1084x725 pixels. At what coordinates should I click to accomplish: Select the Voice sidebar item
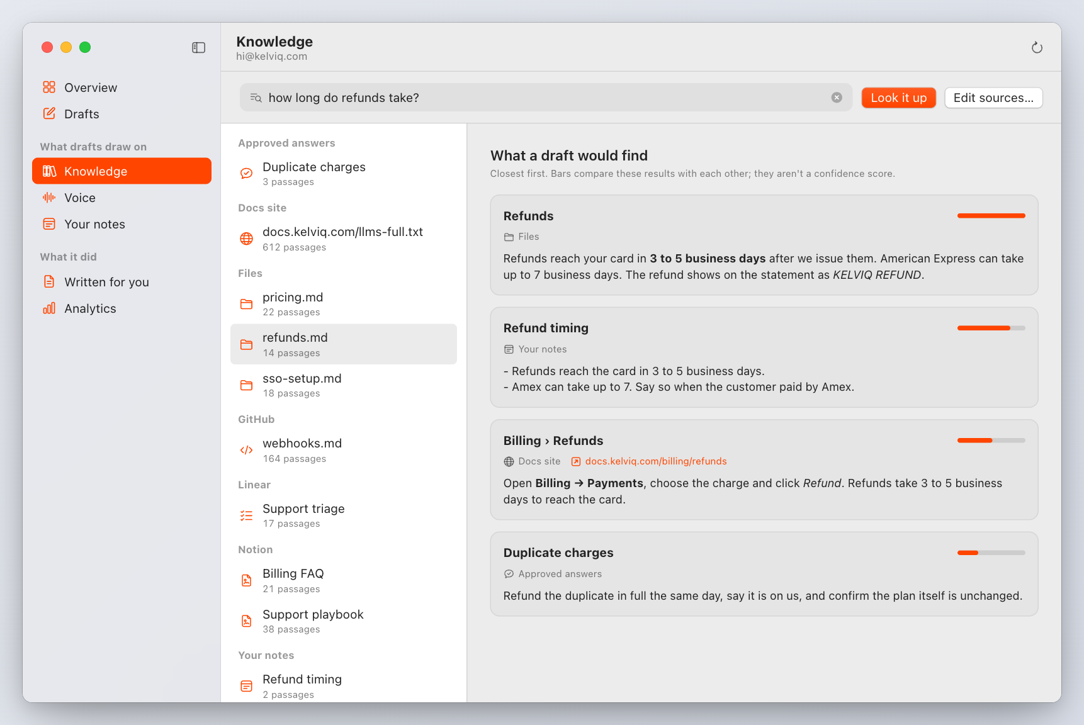(121, 198)
